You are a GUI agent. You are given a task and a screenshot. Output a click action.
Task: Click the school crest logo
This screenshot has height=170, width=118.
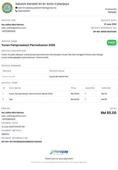click(x=7, y=8)
